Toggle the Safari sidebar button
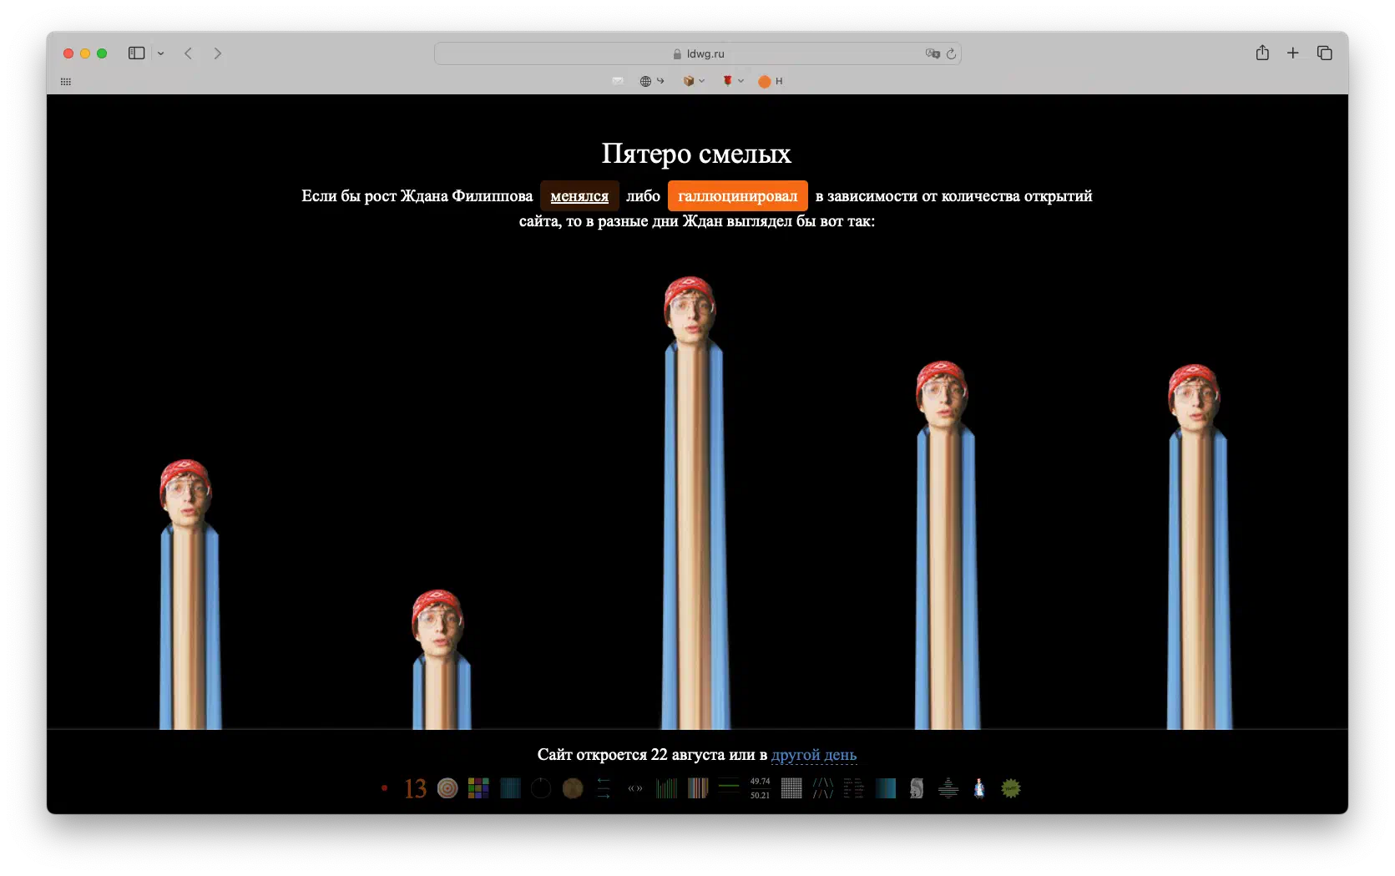 136,53
